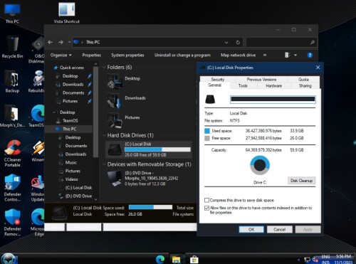Open the This PC desktop icon
356x264 pixels.
[12, 14]
